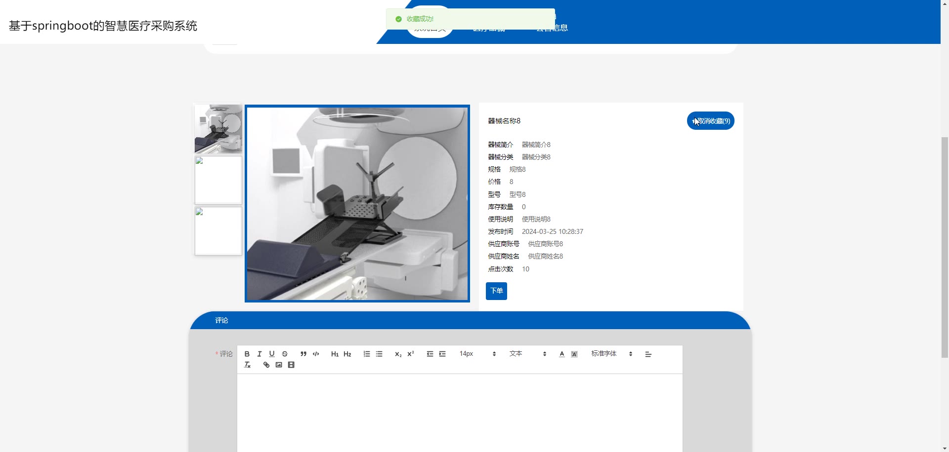Click inside the comment text area
This screenshot has width=949, height=452.
tap(460, 413)
